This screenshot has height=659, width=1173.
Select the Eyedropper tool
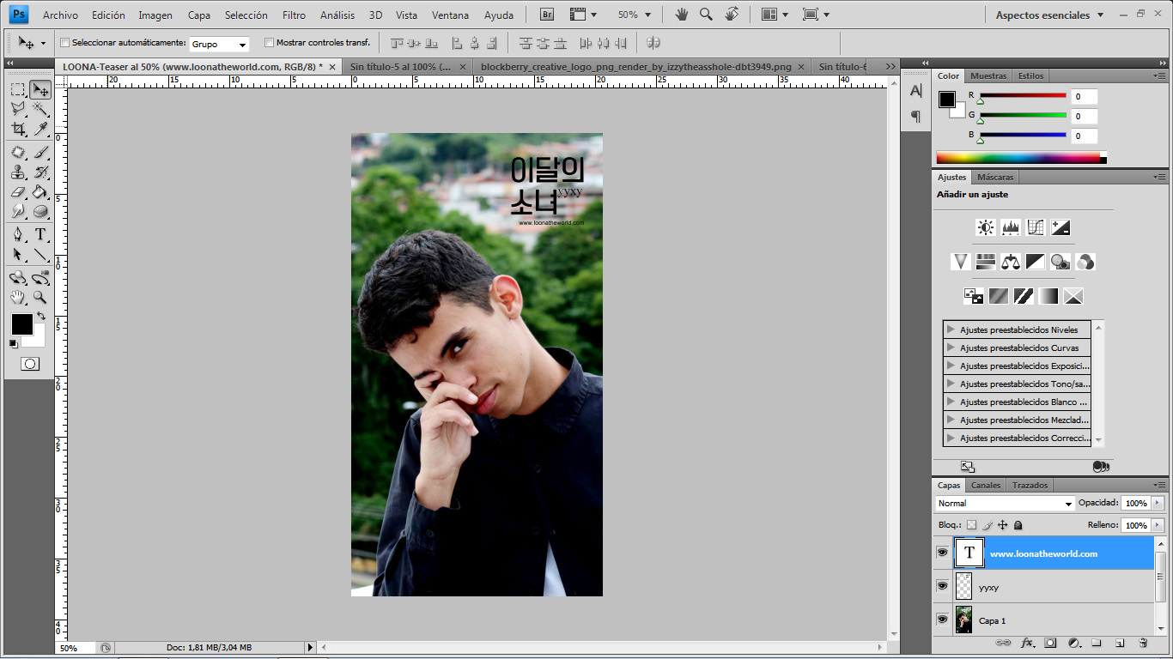coord(40,129)
